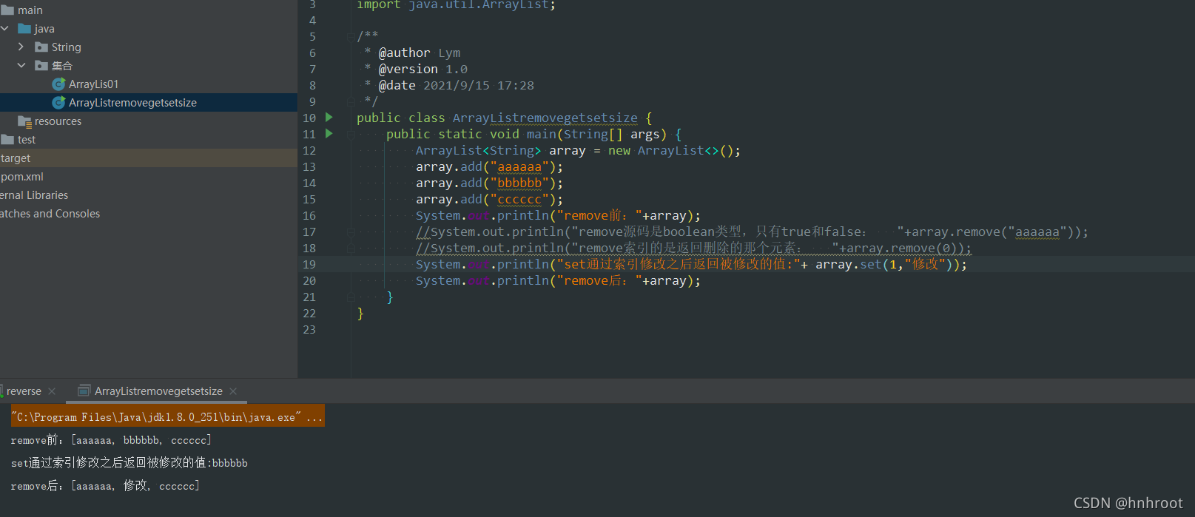
Task: Click the string literal "aaaaaa" on line 13
Action: click(519, 167)
